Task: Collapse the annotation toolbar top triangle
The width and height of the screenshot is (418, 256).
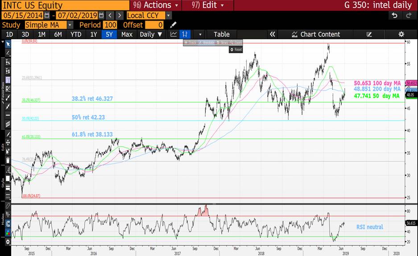Action: [3, 42]
